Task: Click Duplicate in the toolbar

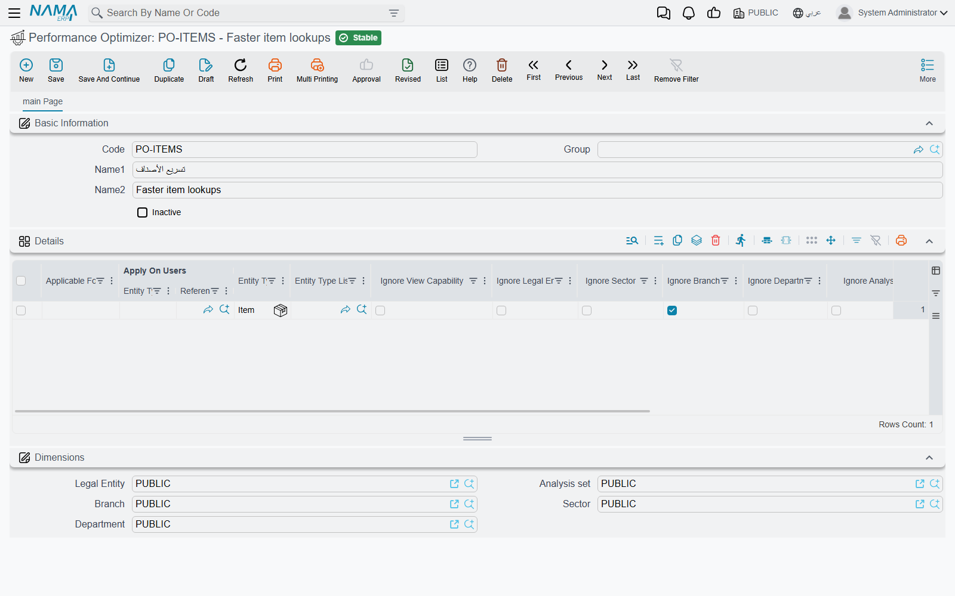Action: click(x=169, y=70)
